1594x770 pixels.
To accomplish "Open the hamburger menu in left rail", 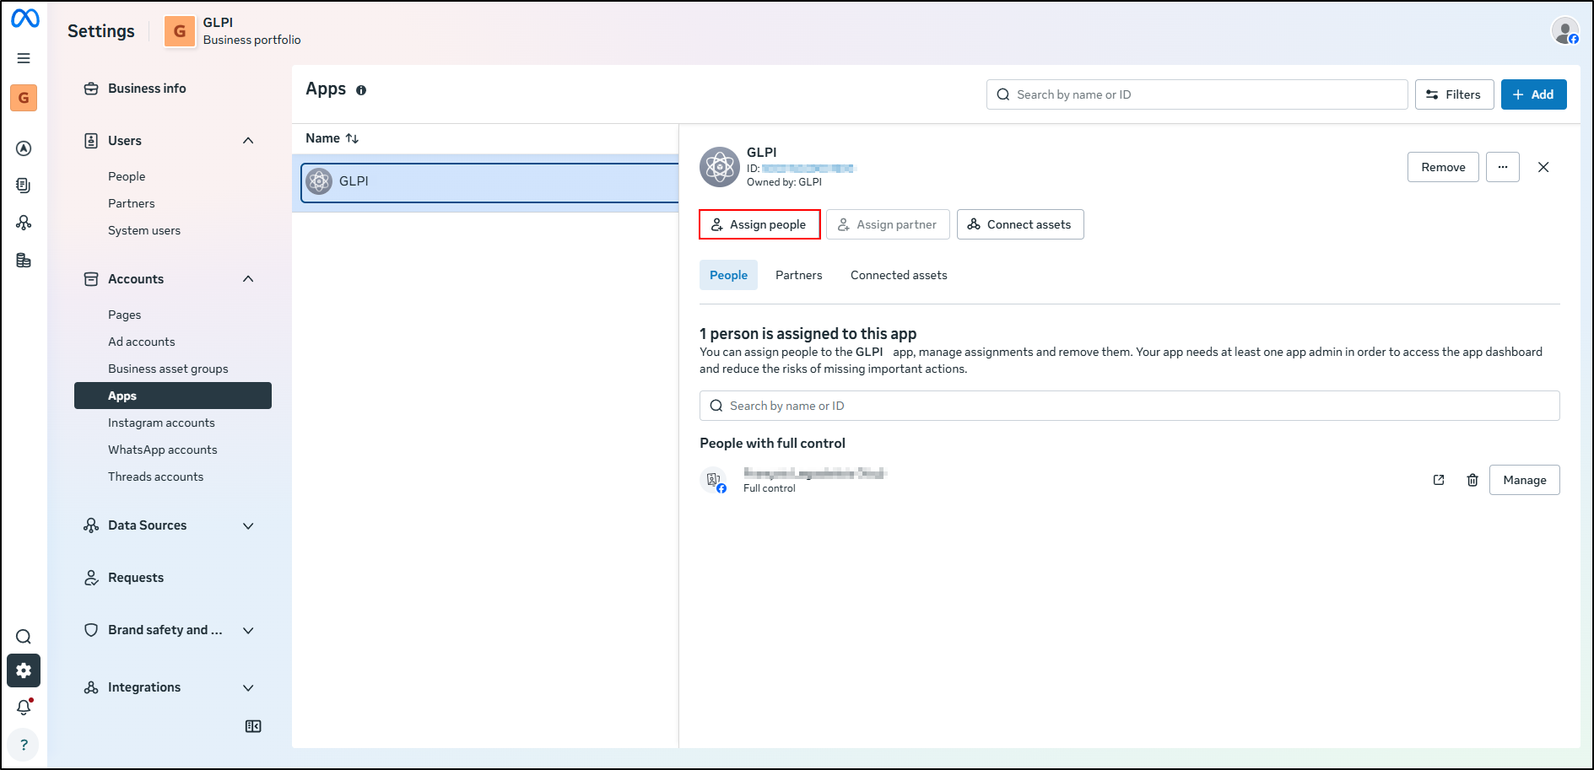I will click(x=24, y=58).
